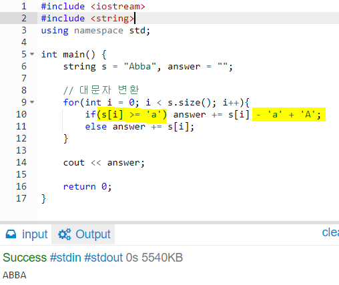Click the 'else answer += s[i];' line
The width and height of the screenshot is (339, 285).
click(x=139, y=127)
